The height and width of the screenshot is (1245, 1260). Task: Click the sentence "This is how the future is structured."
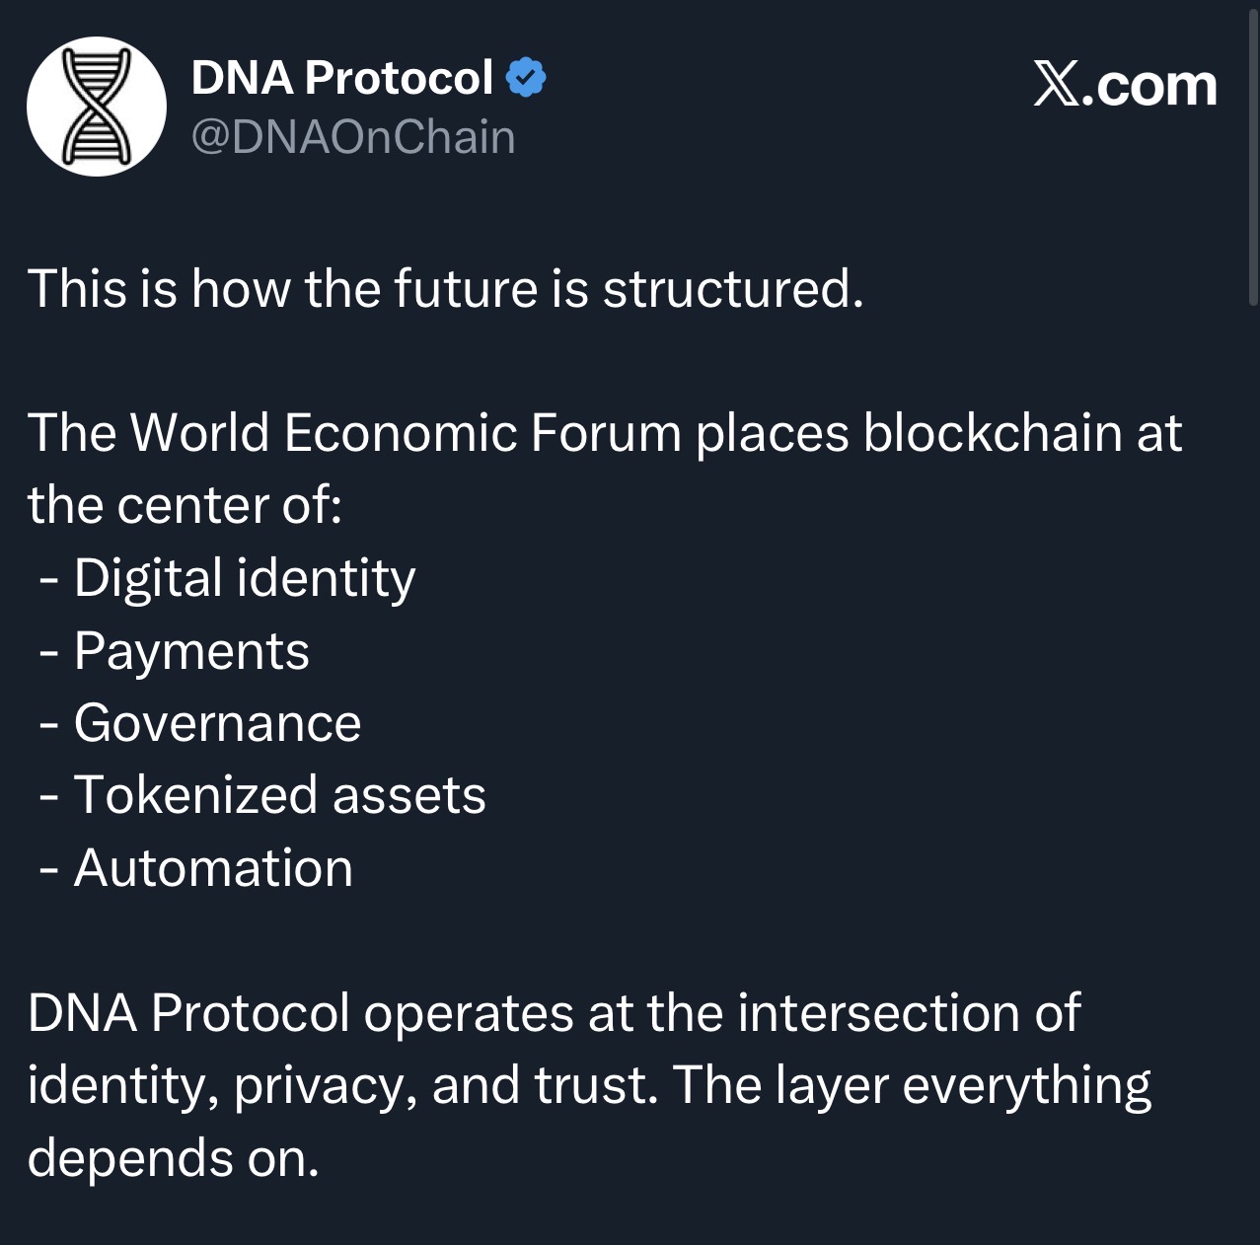[x=445, y=289]
